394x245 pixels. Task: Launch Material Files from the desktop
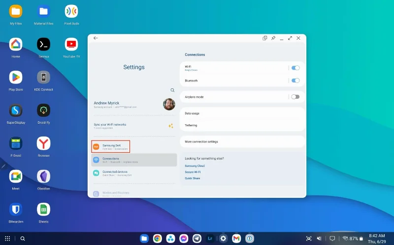(x=43, y=11)
